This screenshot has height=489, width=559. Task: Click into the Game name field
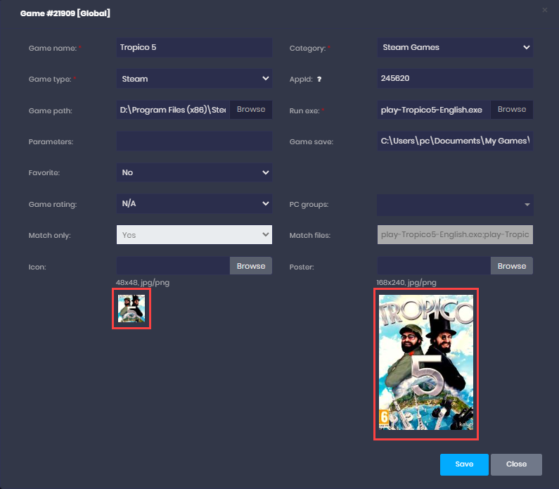click(194, 48)
